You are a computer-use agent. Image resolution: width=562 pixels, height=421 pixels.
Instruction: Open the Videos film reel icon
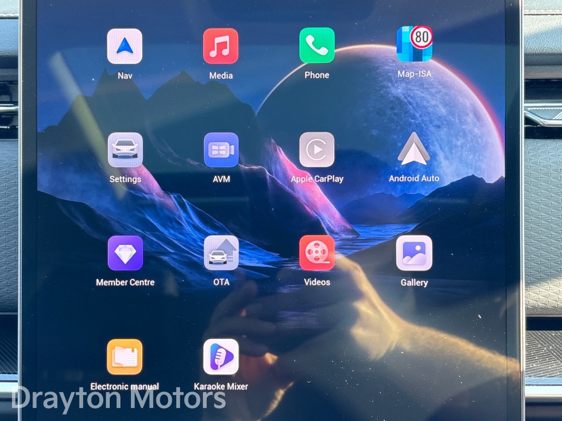click(x=317, y=253)
